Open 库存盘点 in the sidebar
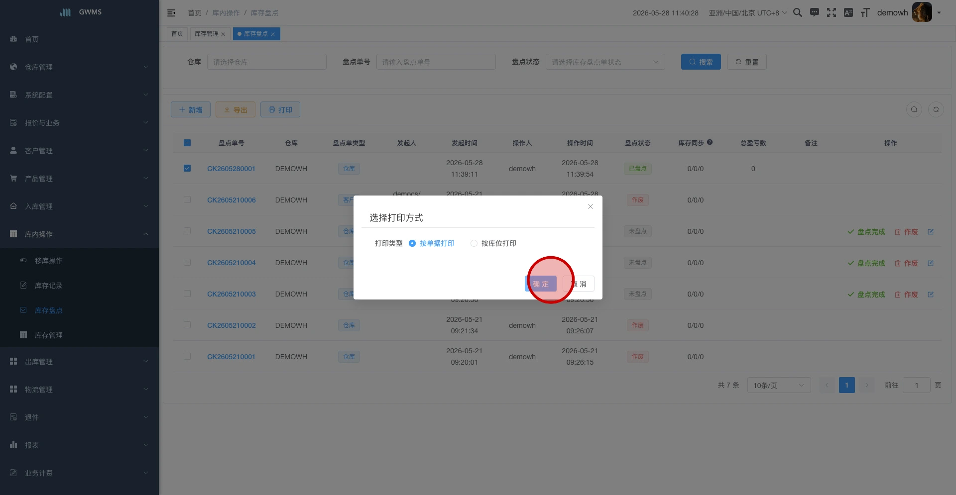Image resolution: width=956 pixels, height=495 pixels. (80, 310)
